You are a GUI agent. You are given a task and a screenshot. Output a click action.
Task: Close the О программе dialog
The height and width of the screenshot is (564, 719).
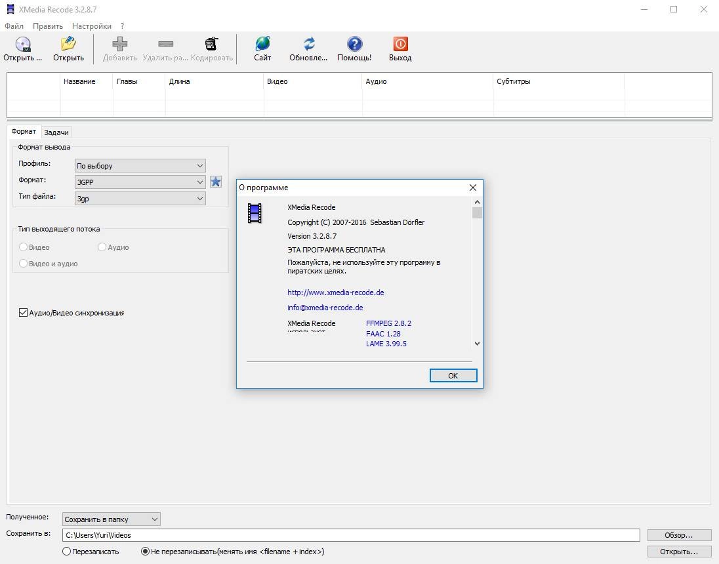473,188
